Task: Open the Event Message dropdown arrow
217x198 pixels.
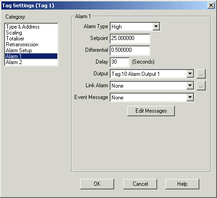Action: [x=190, y=97]
